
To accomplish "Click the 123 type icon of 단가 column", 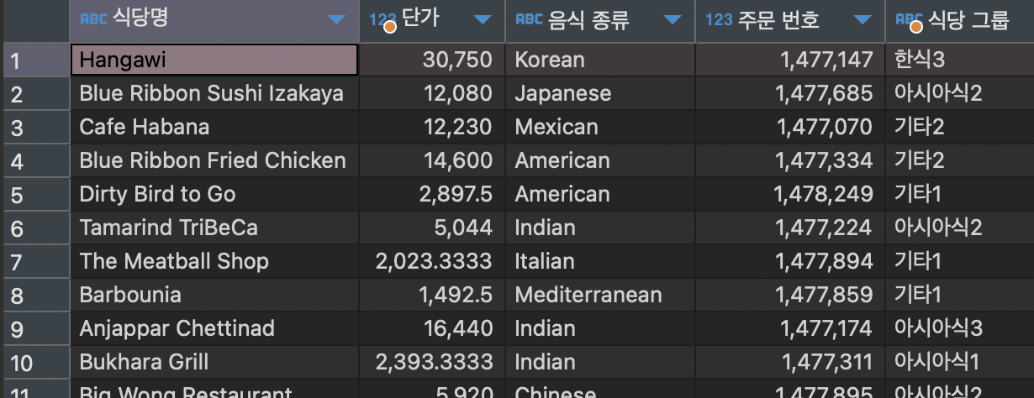I will (382, 20).
